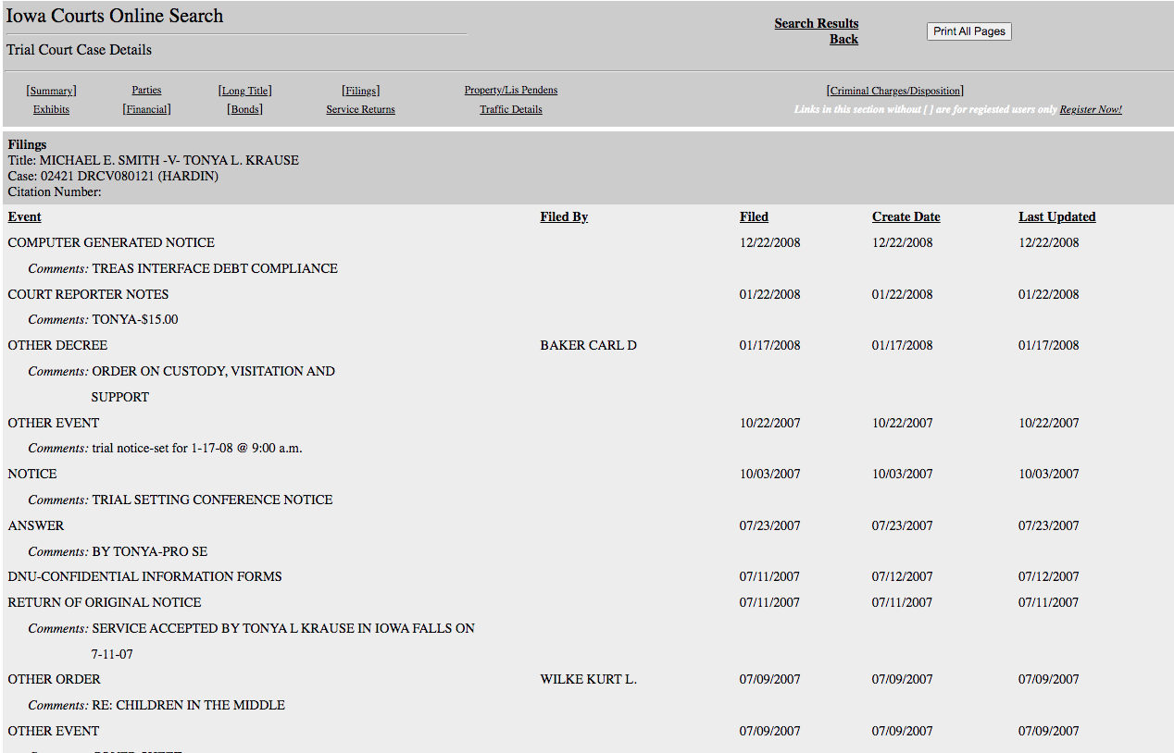
Task: Select DNU-CONFIDENTIAL INFORMATION FORMS event
Action: click(145, 576)
